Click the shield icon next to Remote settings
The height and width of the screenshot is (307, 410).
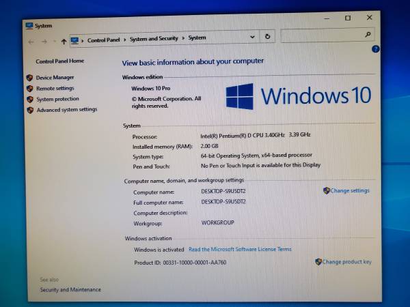tap(29, 88)
